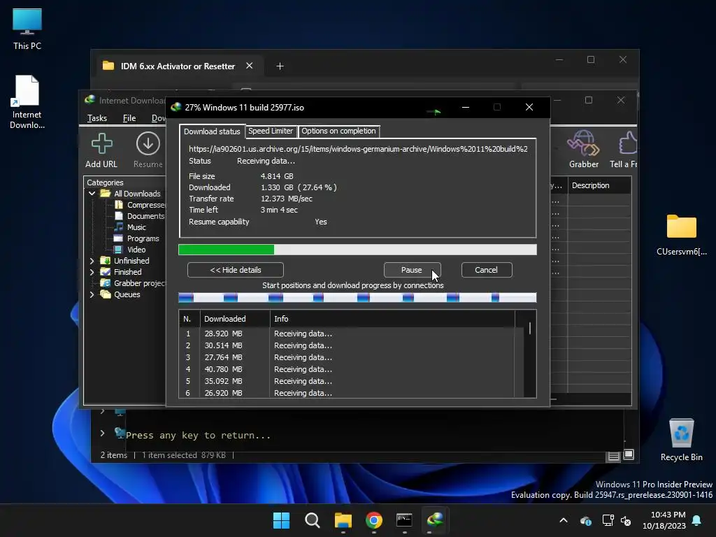716x537 pixels.
Task: Click IDM globe icon in download dialog title
Action: pos(176,107)
